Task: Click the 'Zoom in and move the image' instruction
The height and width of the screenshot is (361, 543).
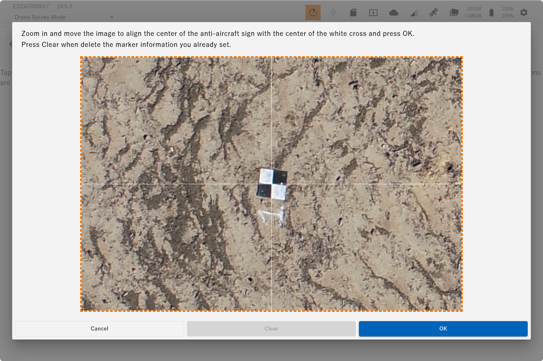Action: pos(218,34)
